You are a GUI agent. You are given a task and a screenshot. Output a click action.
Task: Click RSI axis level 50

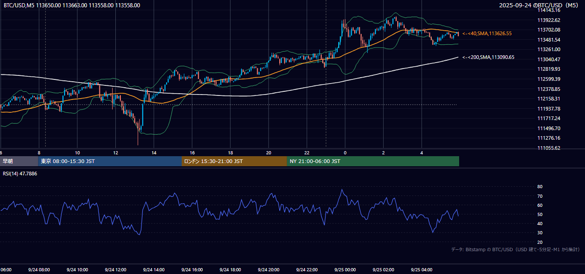coord(540,214)
